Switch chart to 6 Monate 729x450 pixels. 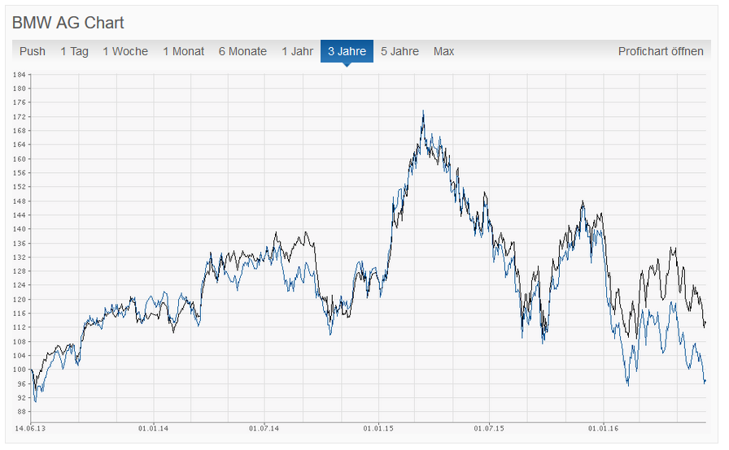(x=242, y=51)
